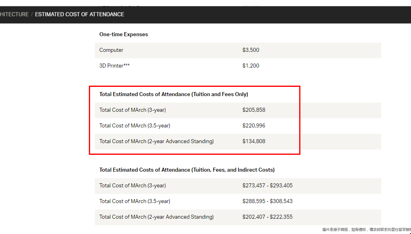
Task: Click the $220,996 3.5-year total cost
Action: 254,126
